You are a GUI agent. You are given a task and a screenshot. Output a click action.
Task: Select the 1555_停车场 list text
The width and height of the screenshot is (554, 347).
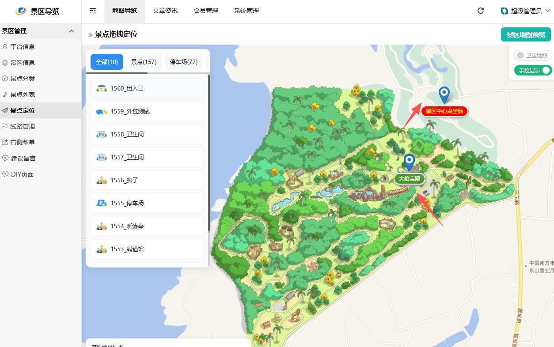[127, 203]
